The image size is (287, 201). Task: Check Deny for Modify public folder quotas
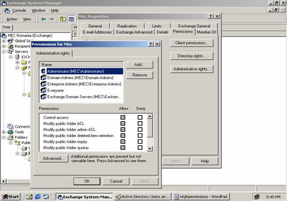click(x=140, y=148)
